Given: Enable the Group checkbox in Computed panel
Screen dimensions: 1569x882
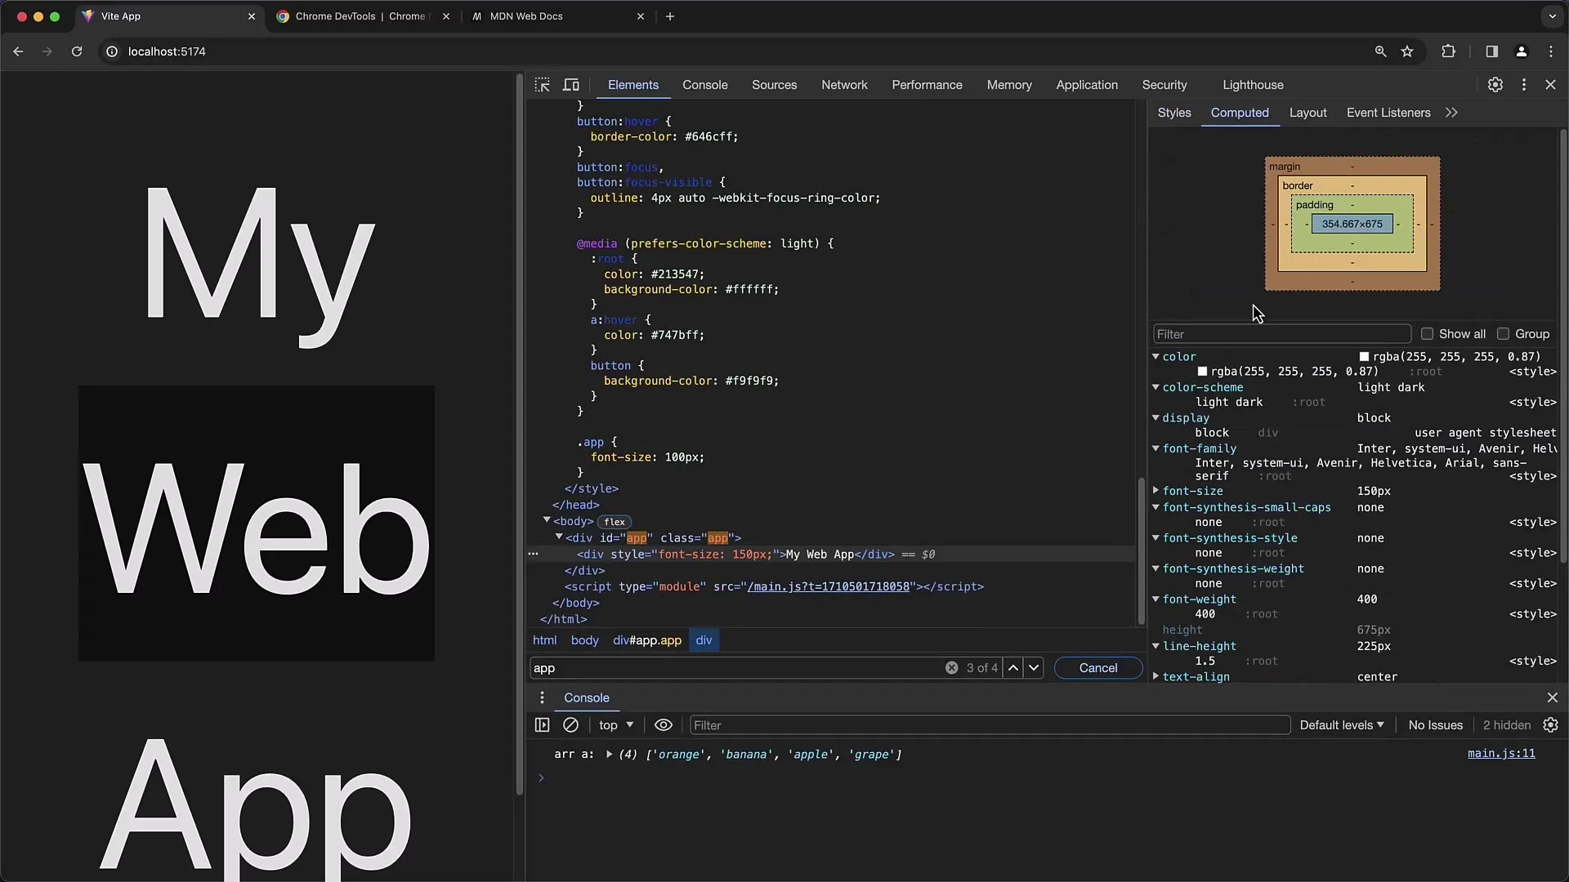Looking at the screenshot, I should click(1504, 334).
